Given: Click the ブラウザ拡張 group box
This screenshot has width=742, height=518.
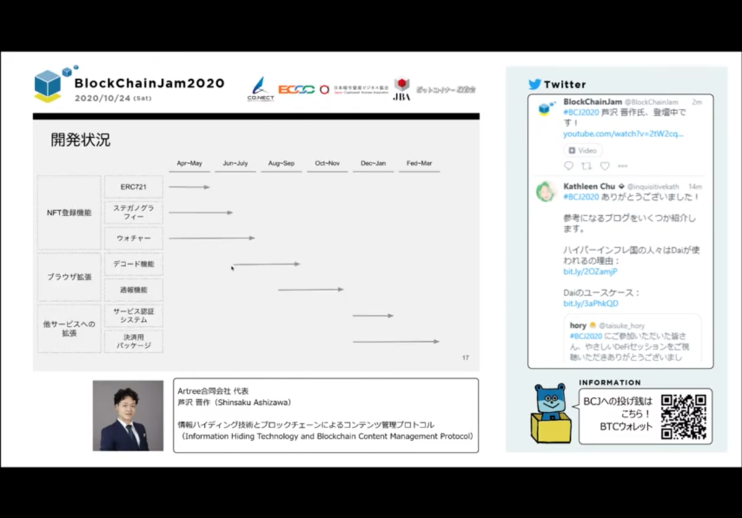Looking at the screenshot, I should tap(69, 277).
